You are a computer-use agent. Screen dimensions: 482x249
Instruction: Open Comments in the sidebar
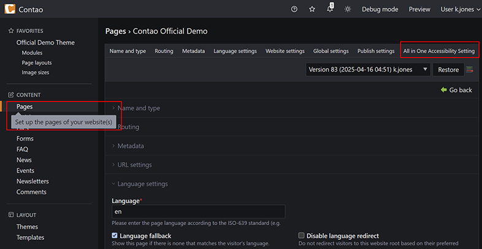(x=31, y=192)
